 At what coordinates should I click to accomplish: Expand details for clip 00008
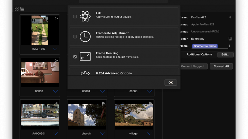click(55, 91)
